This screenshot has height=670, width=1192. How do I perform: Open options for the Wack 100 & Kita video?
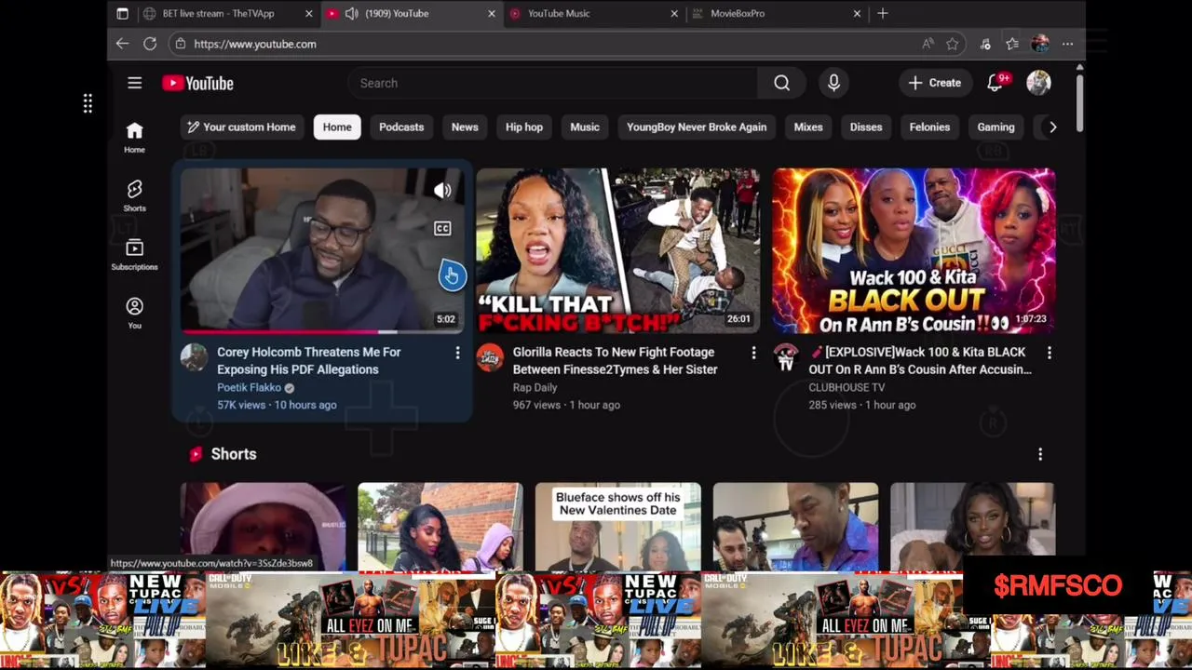(x=1049, y=353)
